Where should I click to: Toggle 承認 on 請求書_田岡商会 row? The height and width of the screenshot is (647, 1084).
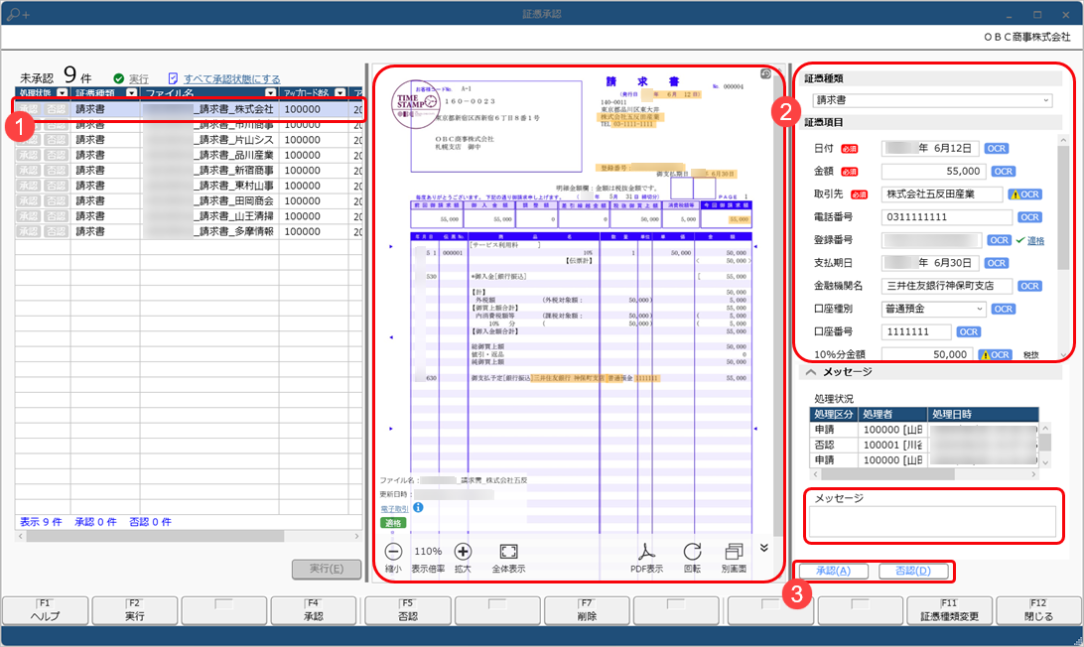point(29,200)
